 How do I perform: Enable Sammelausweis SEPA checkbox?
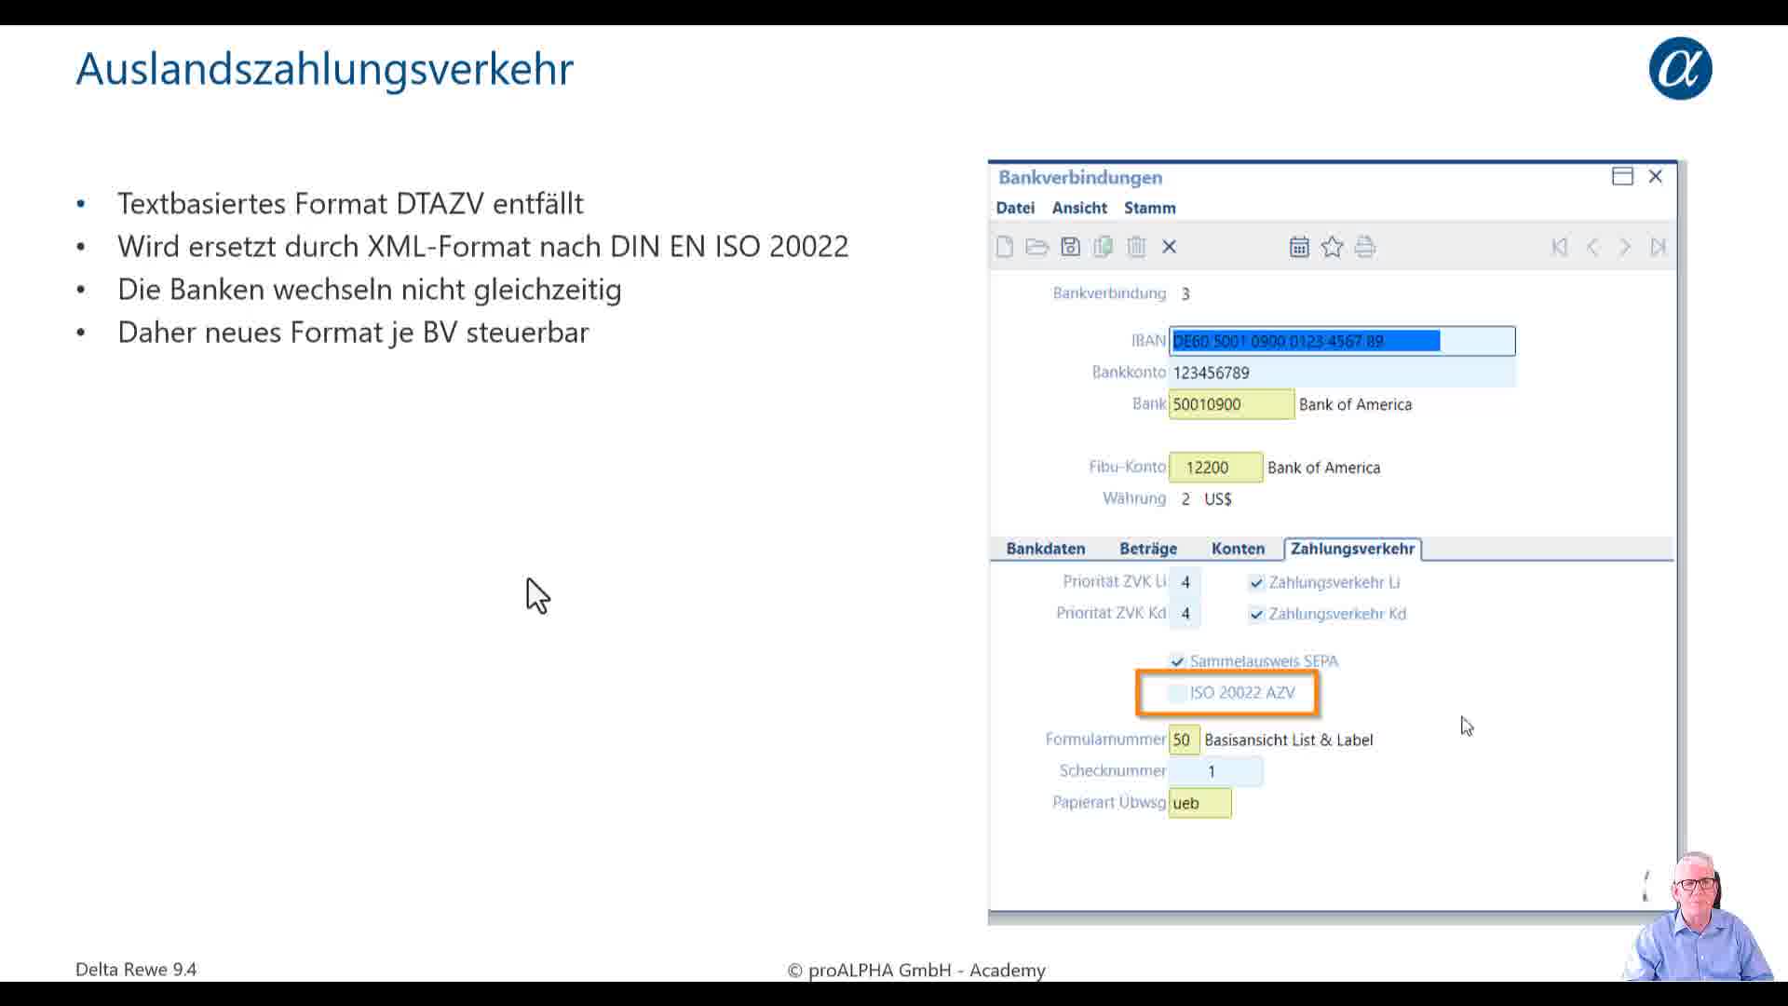coord(1176,660)
